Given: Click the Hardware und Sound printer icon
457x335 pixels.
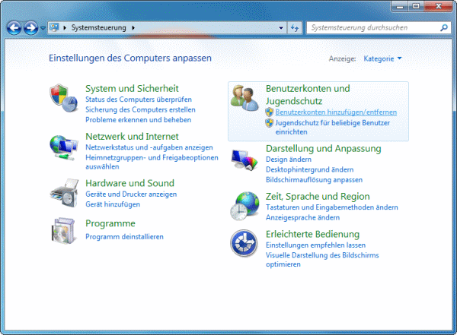Looking at the screenshot, I should pos(63,191).
